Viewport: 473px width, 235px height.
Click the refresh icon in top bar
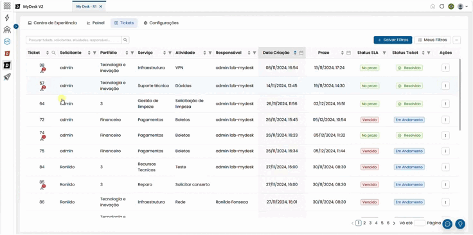442,6
